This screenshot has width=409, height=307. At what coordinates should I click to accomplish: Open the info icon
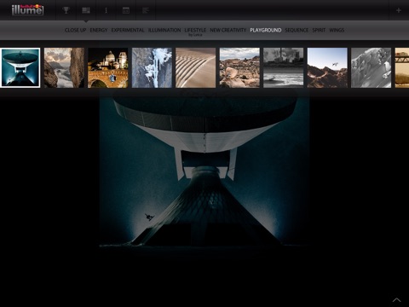click(106, 10)
